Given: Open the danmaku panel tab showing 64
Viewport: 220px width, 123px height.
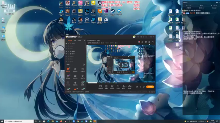Looking at the screenshot, I should point(201,5).
